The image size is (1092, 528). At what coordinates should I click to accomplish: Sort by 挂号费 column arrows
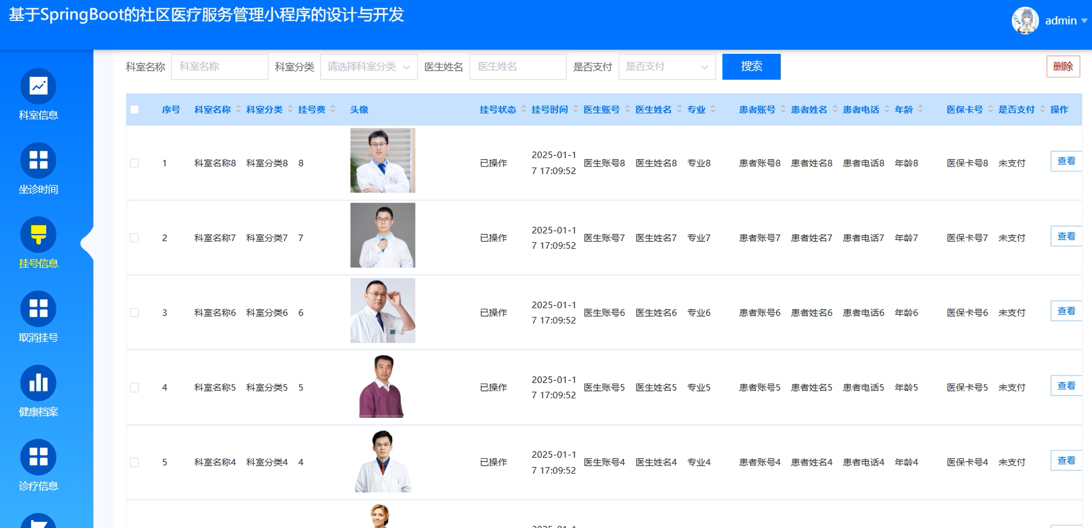click(x=333, y=109)
